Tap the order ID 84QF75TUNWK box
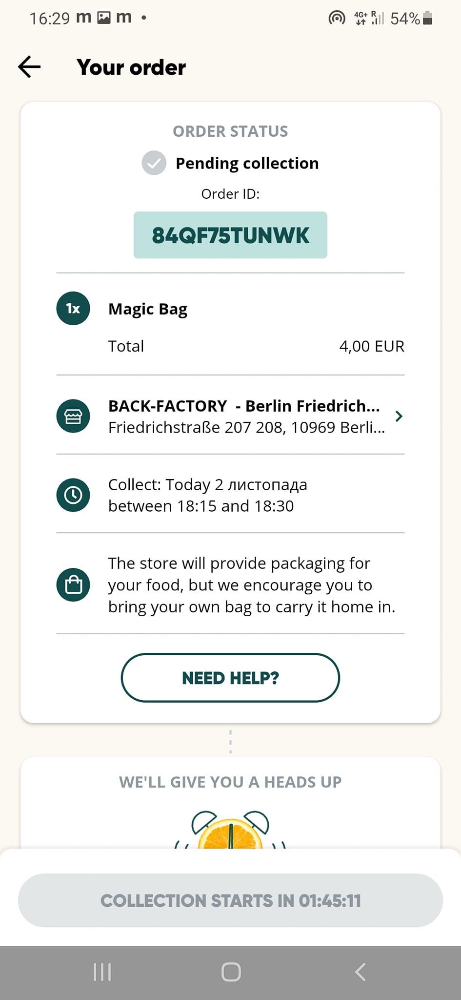461x1000 pixels. (230, 235)
